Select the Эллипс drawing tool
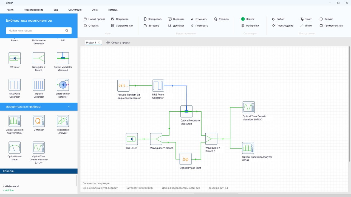The width and height of the screenshot is (351, 197). click(x=326, y=19)
